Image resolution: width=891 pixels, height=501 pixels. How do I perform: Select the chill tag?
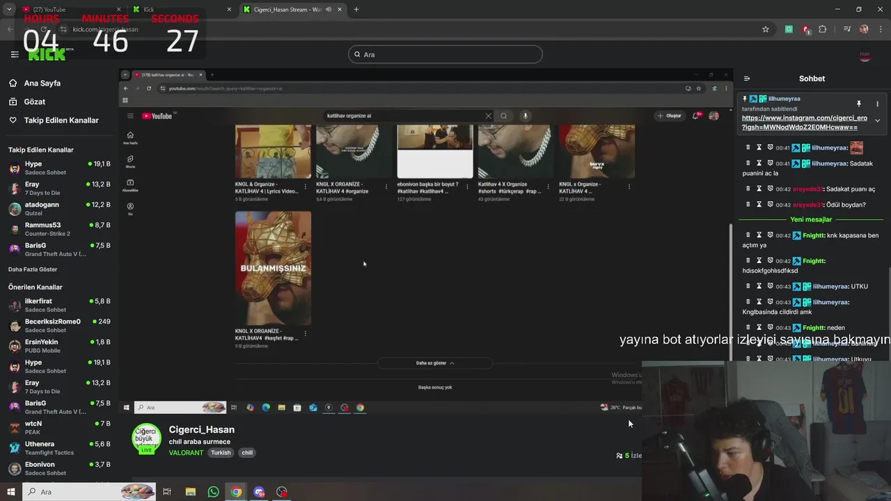(247, 452)
